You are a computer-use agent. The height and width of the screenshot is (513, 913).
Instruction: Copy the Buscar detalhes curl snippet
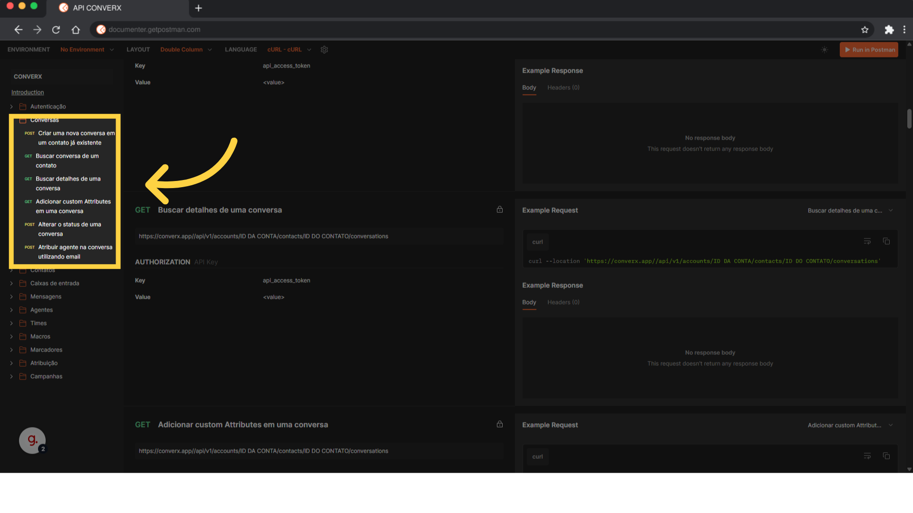click(x=886, y=241)
